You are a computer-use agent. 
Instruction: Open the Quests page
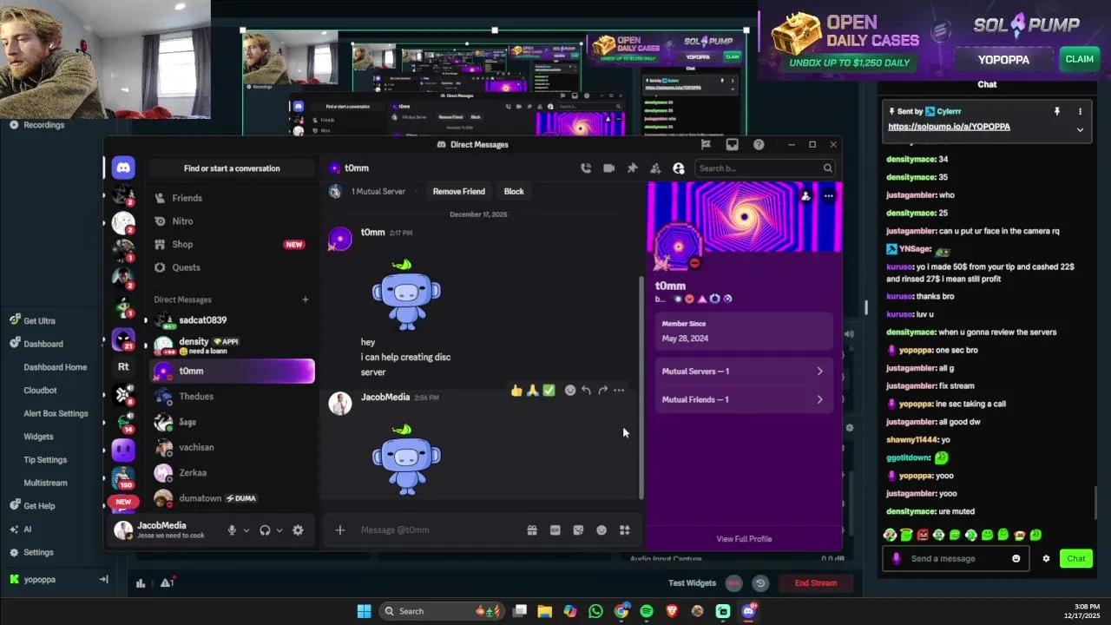click(231, 267)
